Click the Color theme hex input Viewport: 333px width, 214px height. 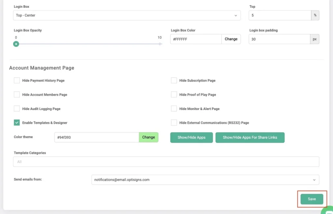[x=97, y=137]
